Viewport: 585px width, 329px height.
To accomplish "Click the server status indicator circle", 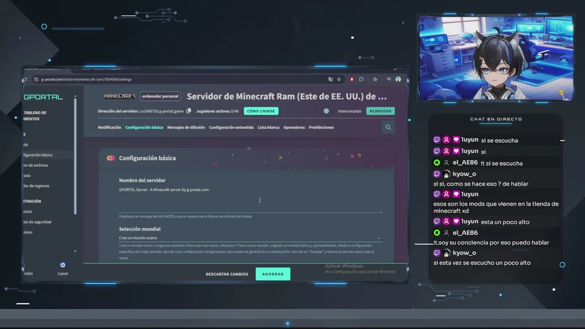I will 326,111.
